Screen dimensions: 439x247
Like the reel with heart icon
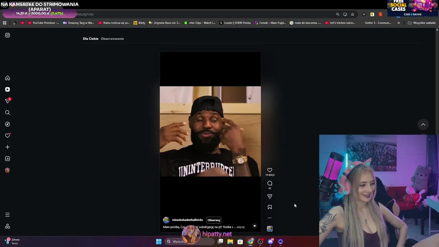tap(270, 170)
